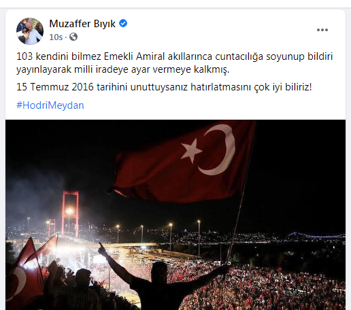The width and height of the screenshot is (351, 310).
Task: Click the white crescent on the large flag
Action: (218, 150)
